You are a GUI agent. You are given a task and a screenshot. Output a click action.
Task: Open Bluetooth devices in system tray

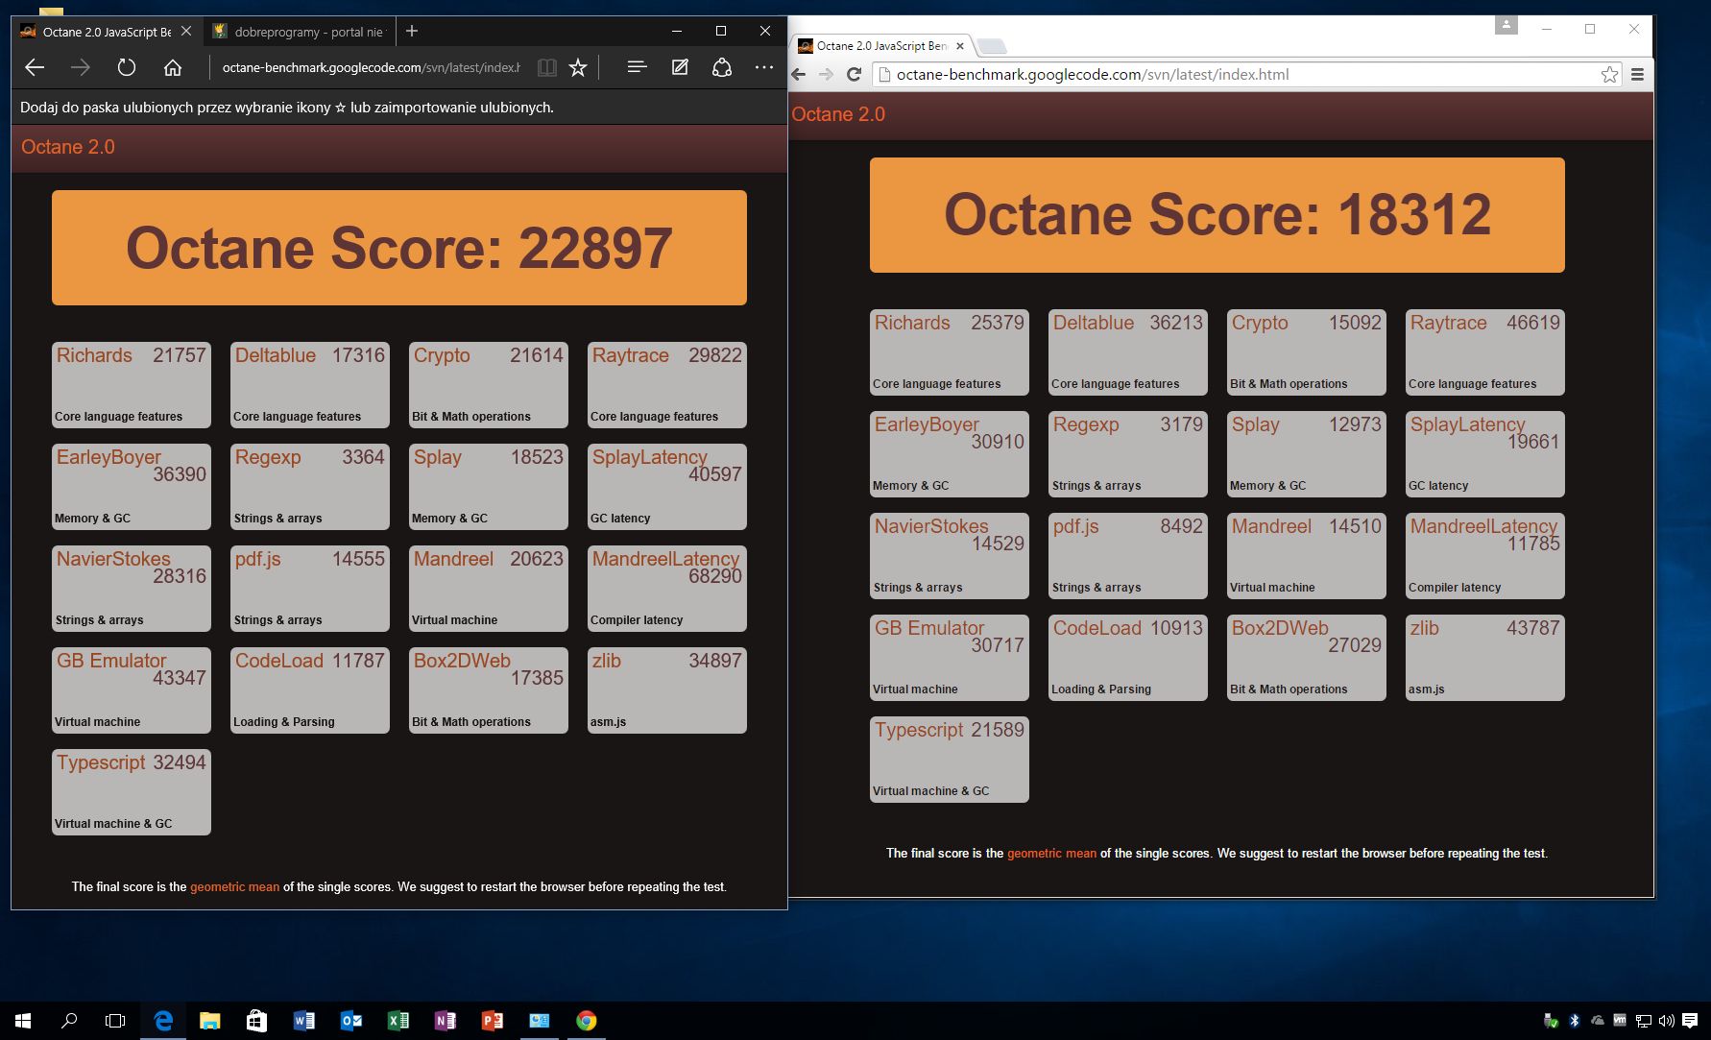point(1575,1021)
